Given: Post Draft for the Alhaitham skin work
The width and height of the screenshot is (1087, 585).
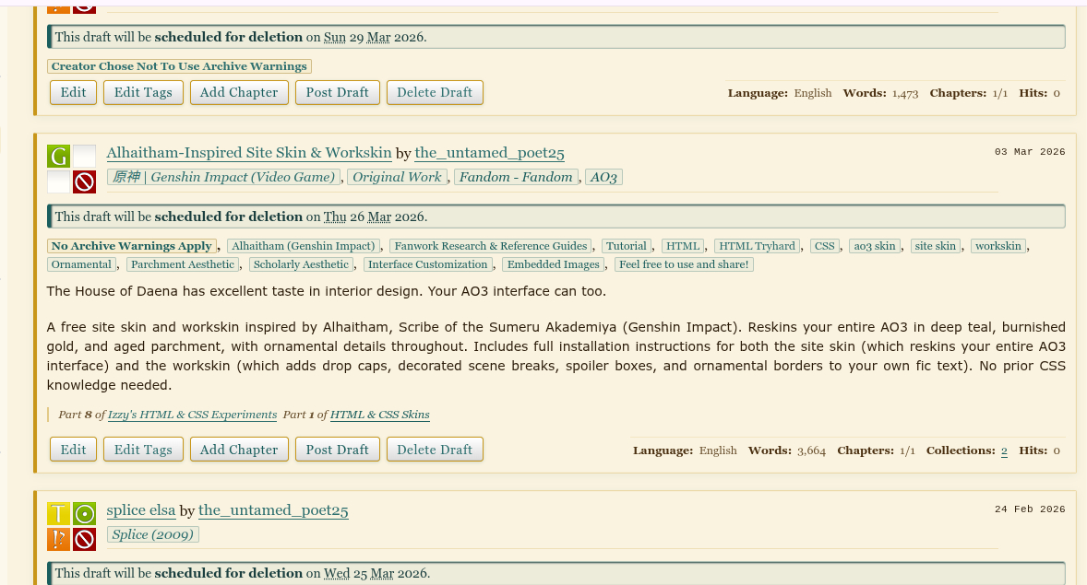Looking at the screenshot, I should point(337,450).
